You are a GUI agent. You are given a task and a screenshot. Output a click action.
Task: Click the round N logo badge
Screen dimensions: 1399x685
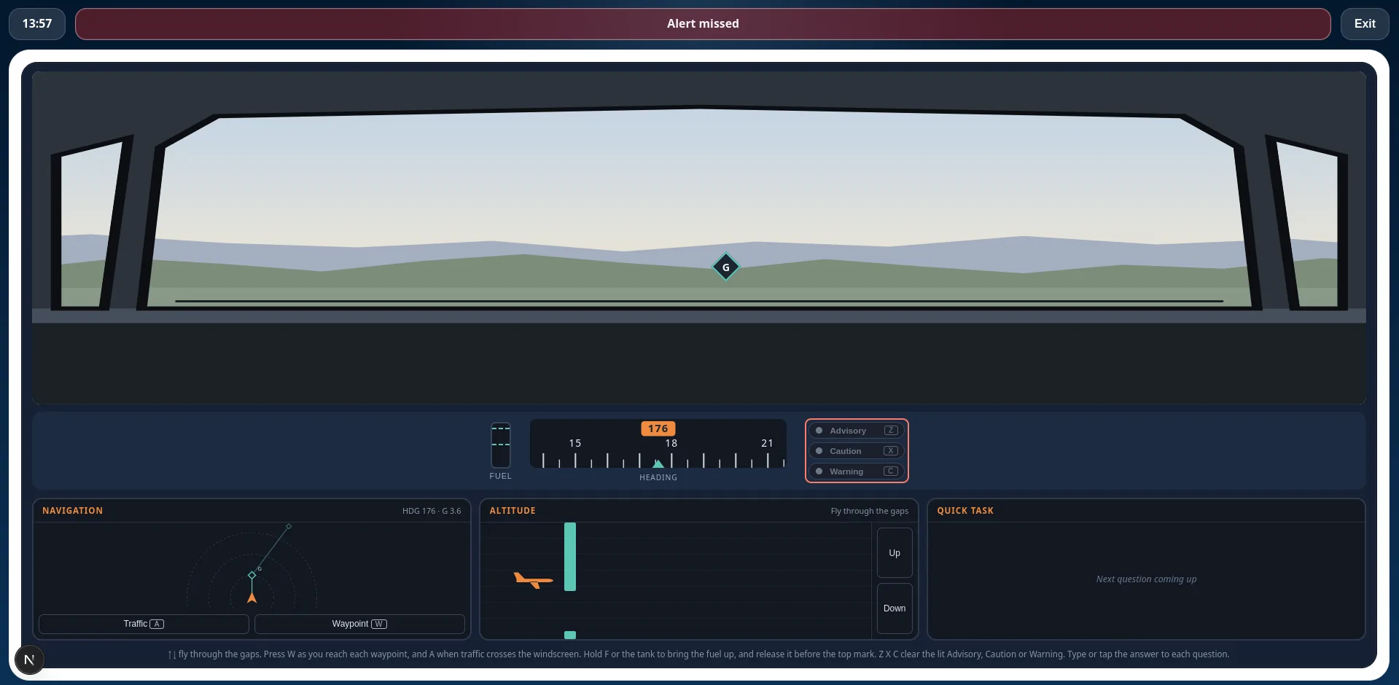pos(29,660)
